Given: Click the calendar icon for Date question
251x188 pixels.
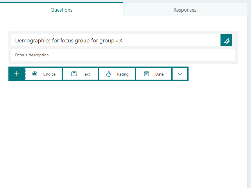Looking at the screenshot, I should click(146, 74).
